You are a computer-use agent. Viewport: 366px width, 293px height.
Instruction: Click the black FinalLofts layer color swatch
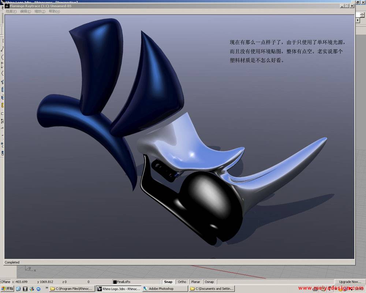pyautogui.click(x=115, y=282)
